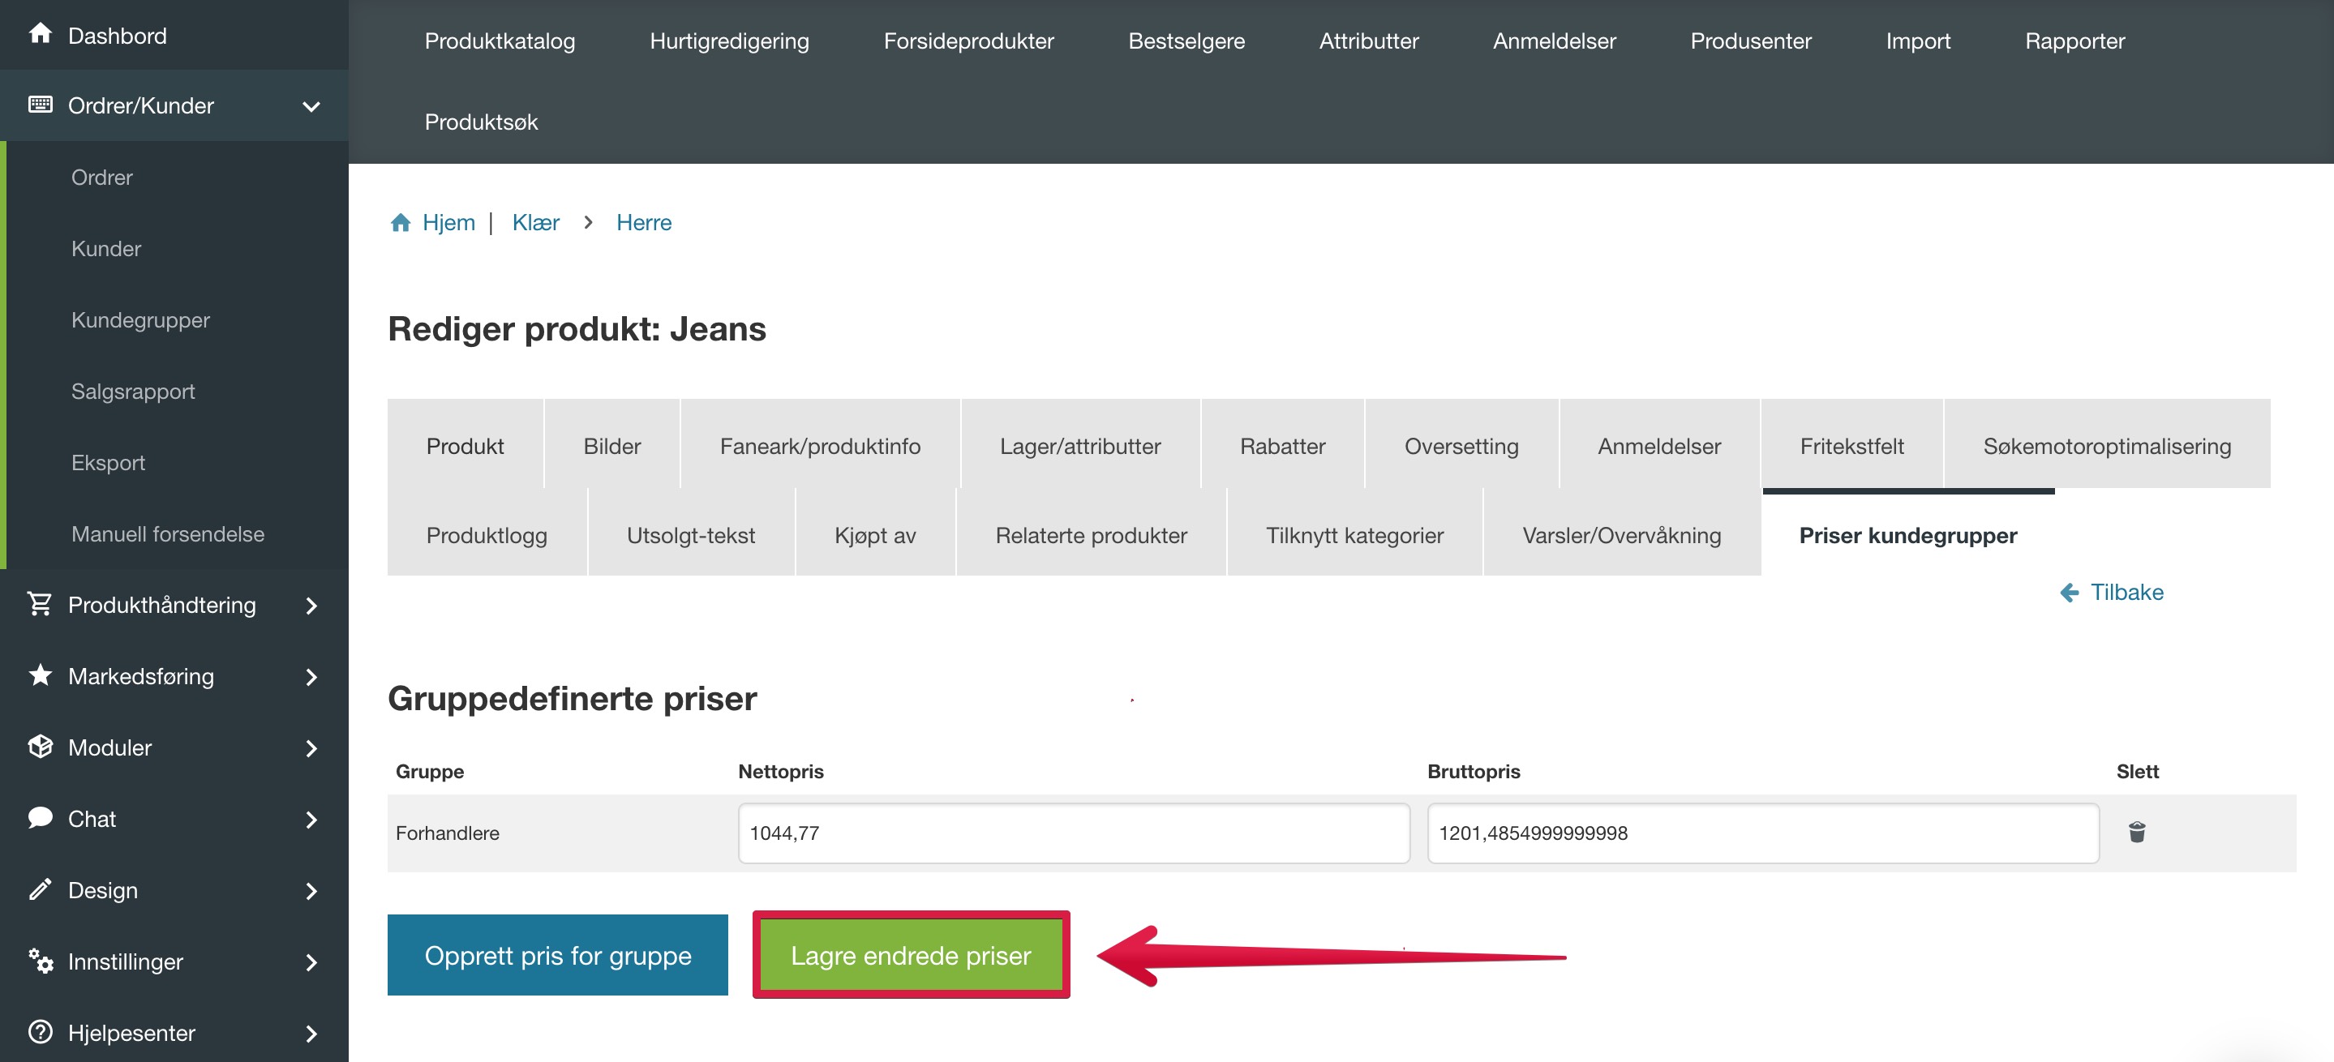Click the Chat bubble icon
This screenshot has width=2334, height=1062.
[x=40, y=817]
